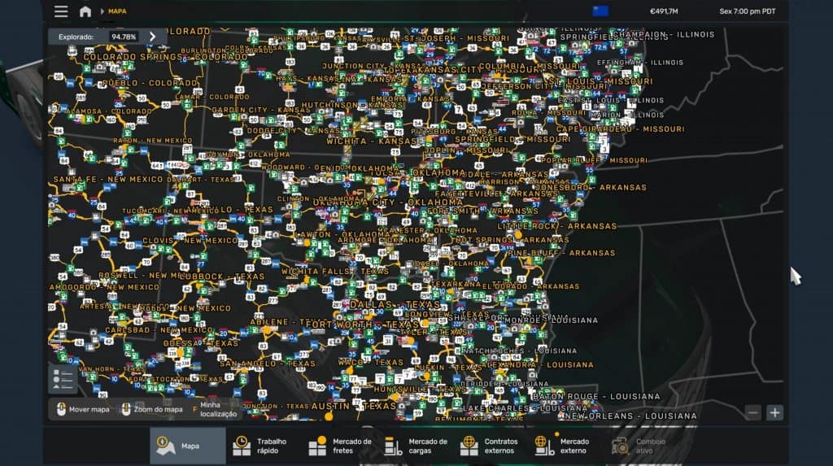Click the Minha localização shortcut

(x=215, y=409)
